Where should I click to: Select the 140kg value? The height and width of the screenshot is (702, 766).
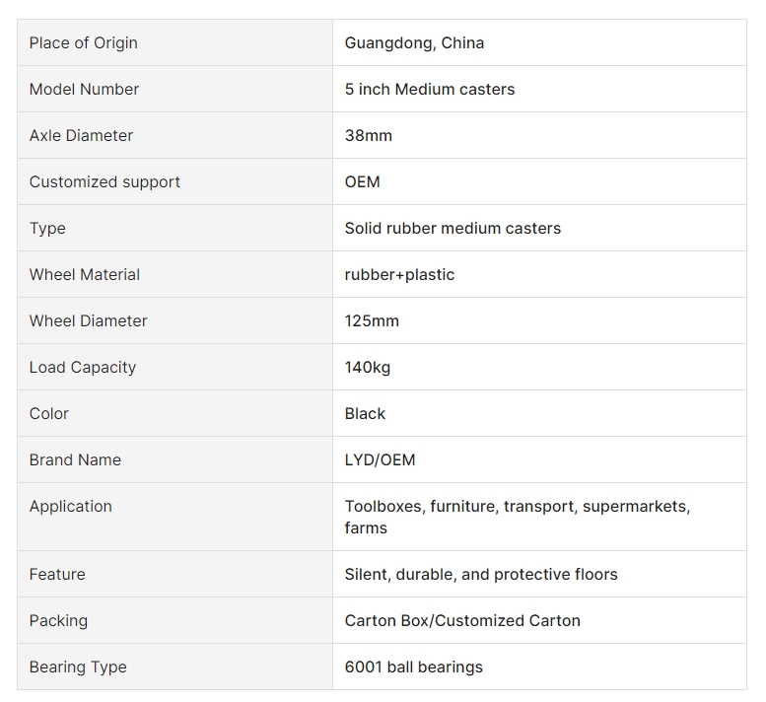coord(368,368)
